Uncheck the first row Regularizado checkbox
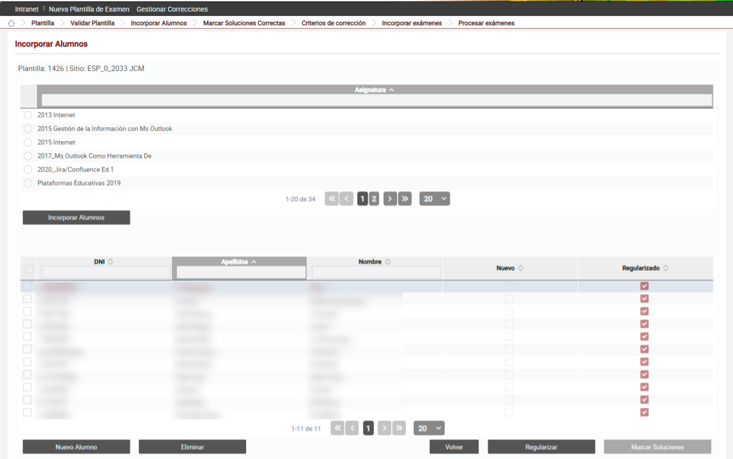The width and height of the screenshot is (733, 459). (645, 286)
